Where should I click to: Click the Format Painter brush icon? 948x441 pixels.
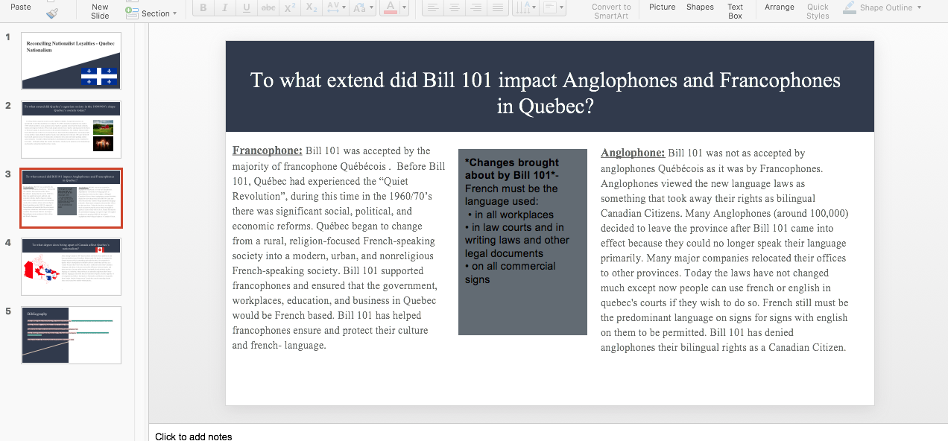click(51, 13)
